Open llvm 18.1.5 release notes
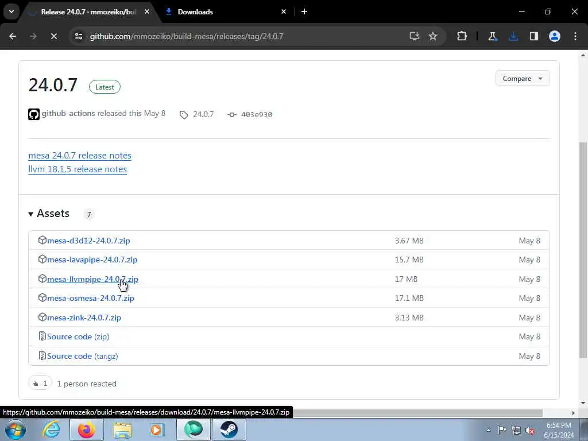This screenshot has height=441, width=588. pyautogui.click(x=78, y=169)
